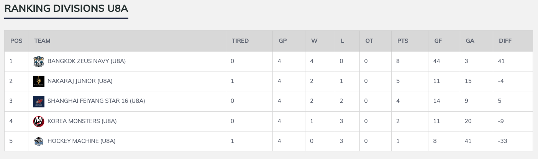
Task: Click the TEAM column header
Action: (x=42, y=41)
